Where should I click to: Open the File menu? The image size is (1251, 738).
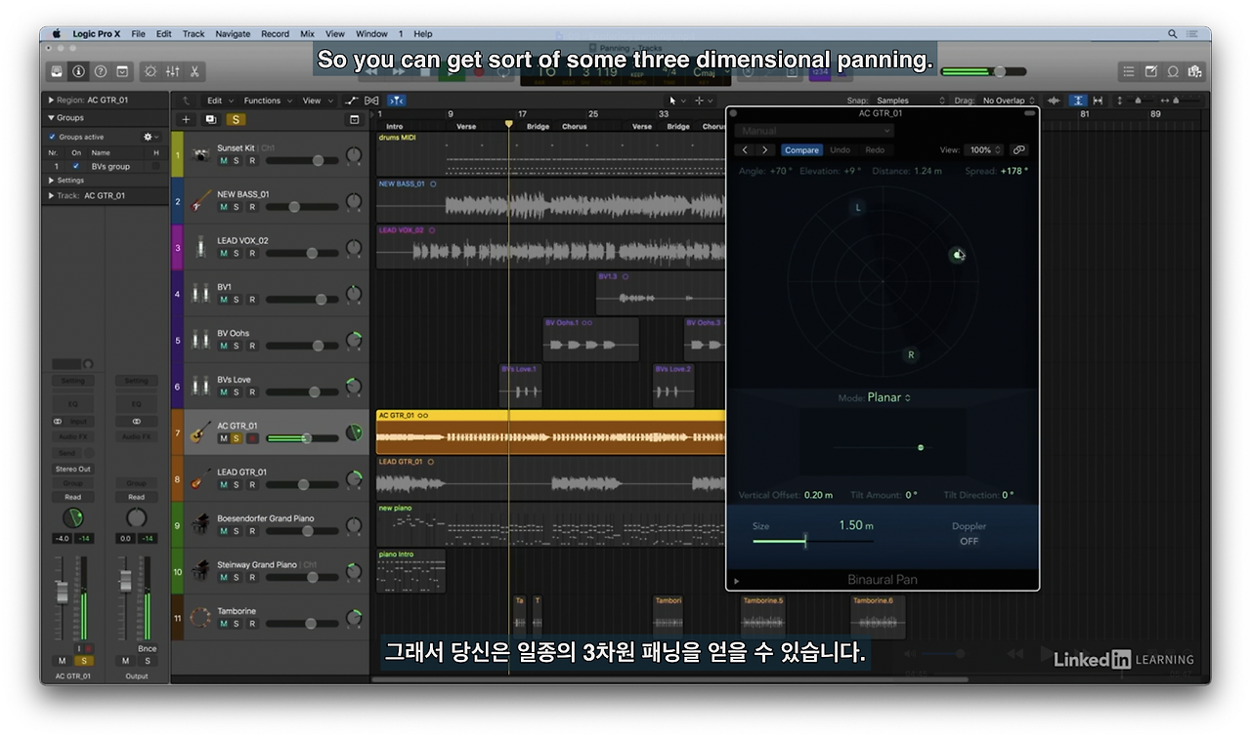coord(138,33)
